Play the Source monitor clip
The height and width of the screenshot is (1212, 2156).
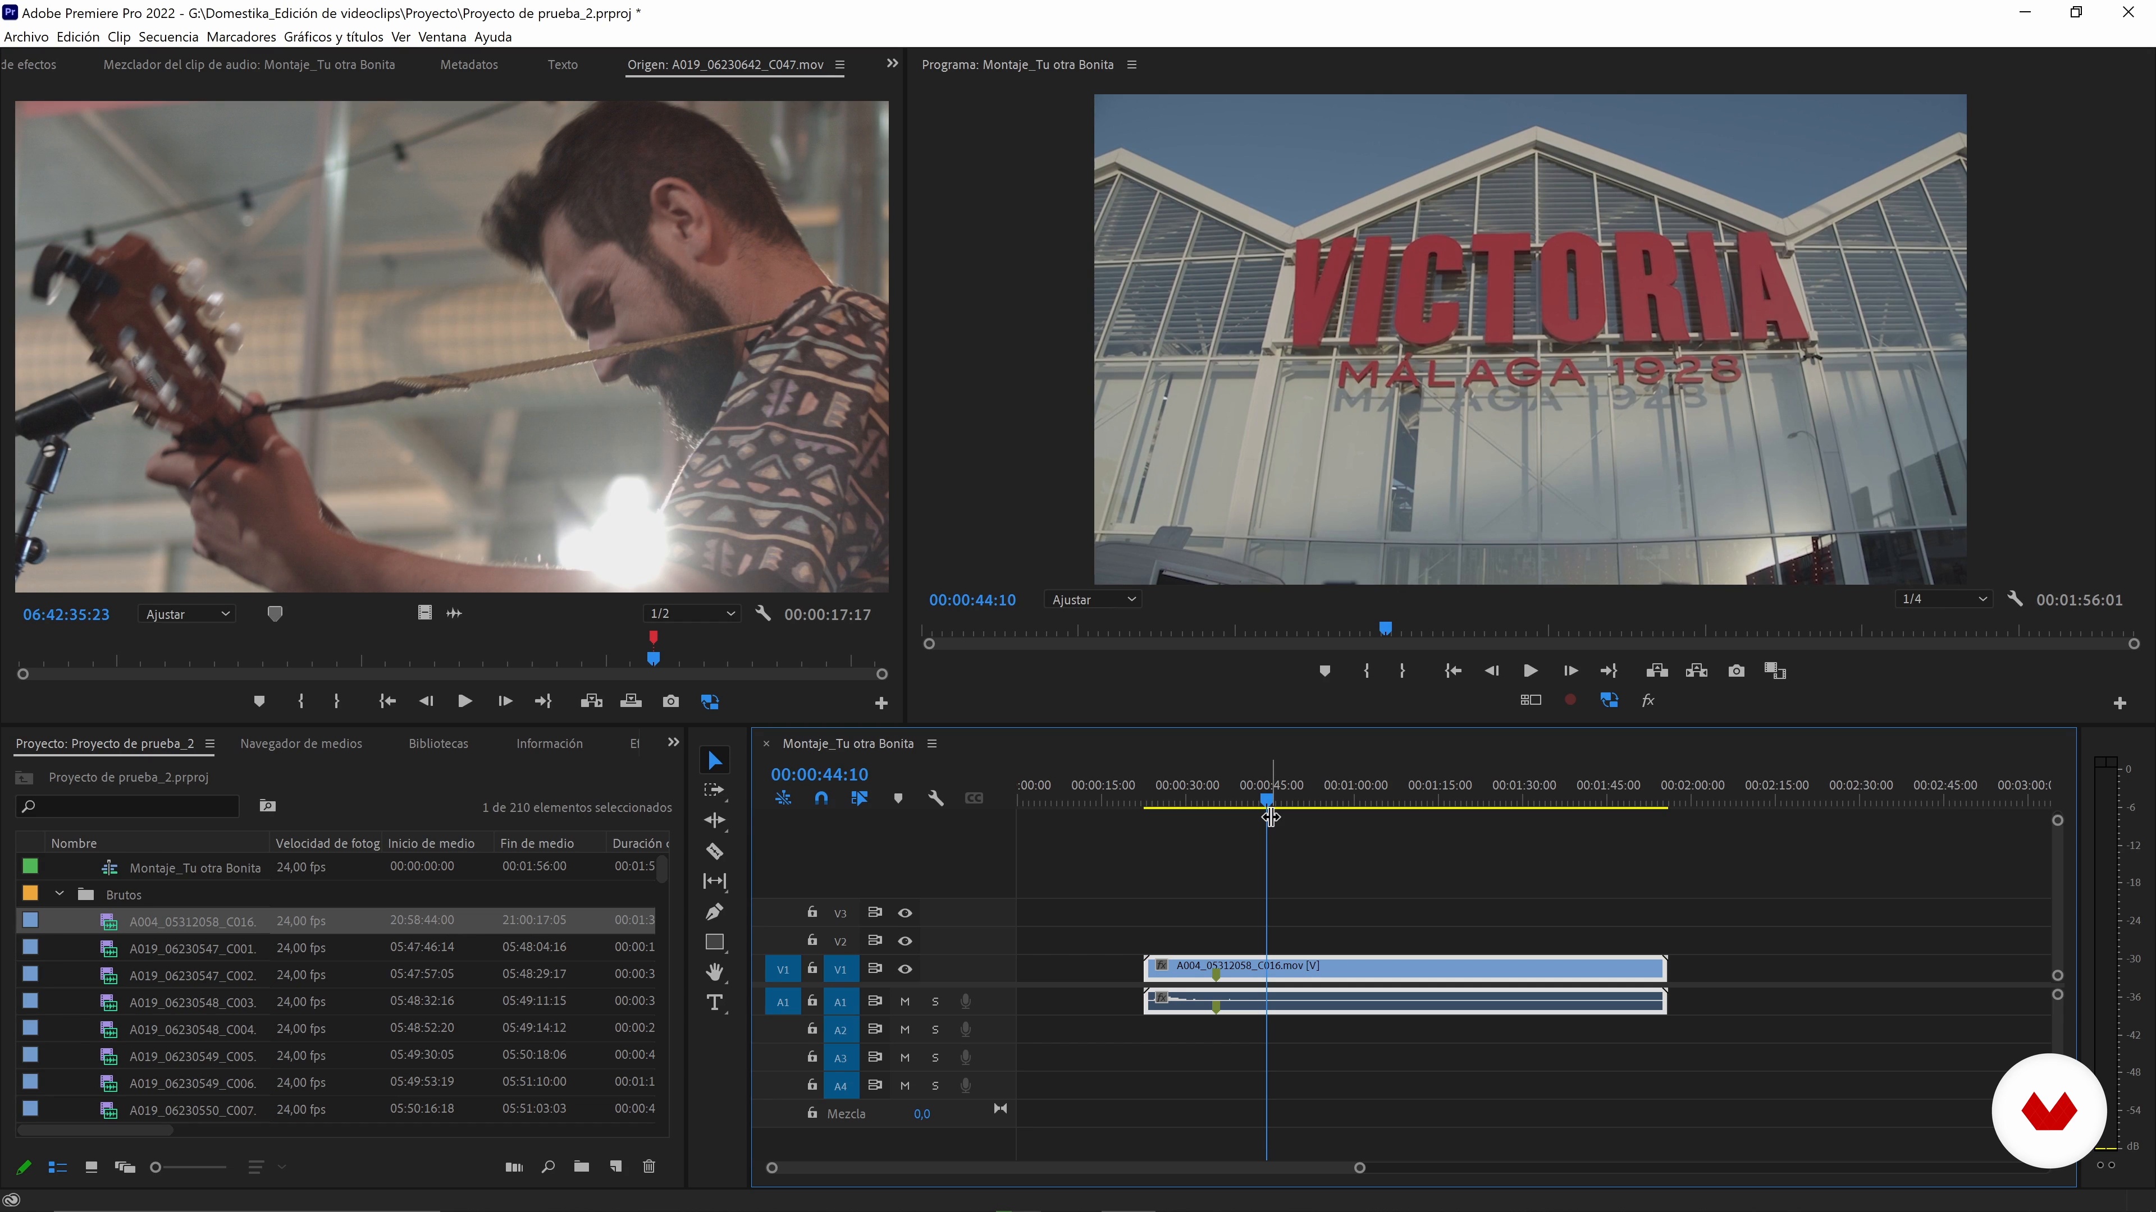(464, 702)
